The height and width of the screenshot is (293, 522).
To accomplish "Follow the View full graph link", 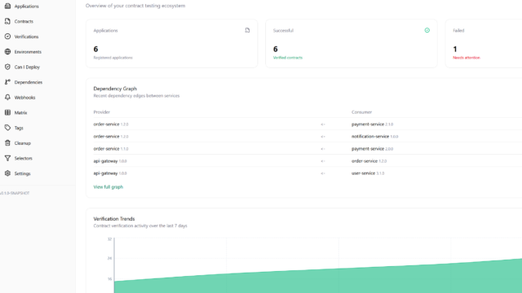I will pos(108,187).
